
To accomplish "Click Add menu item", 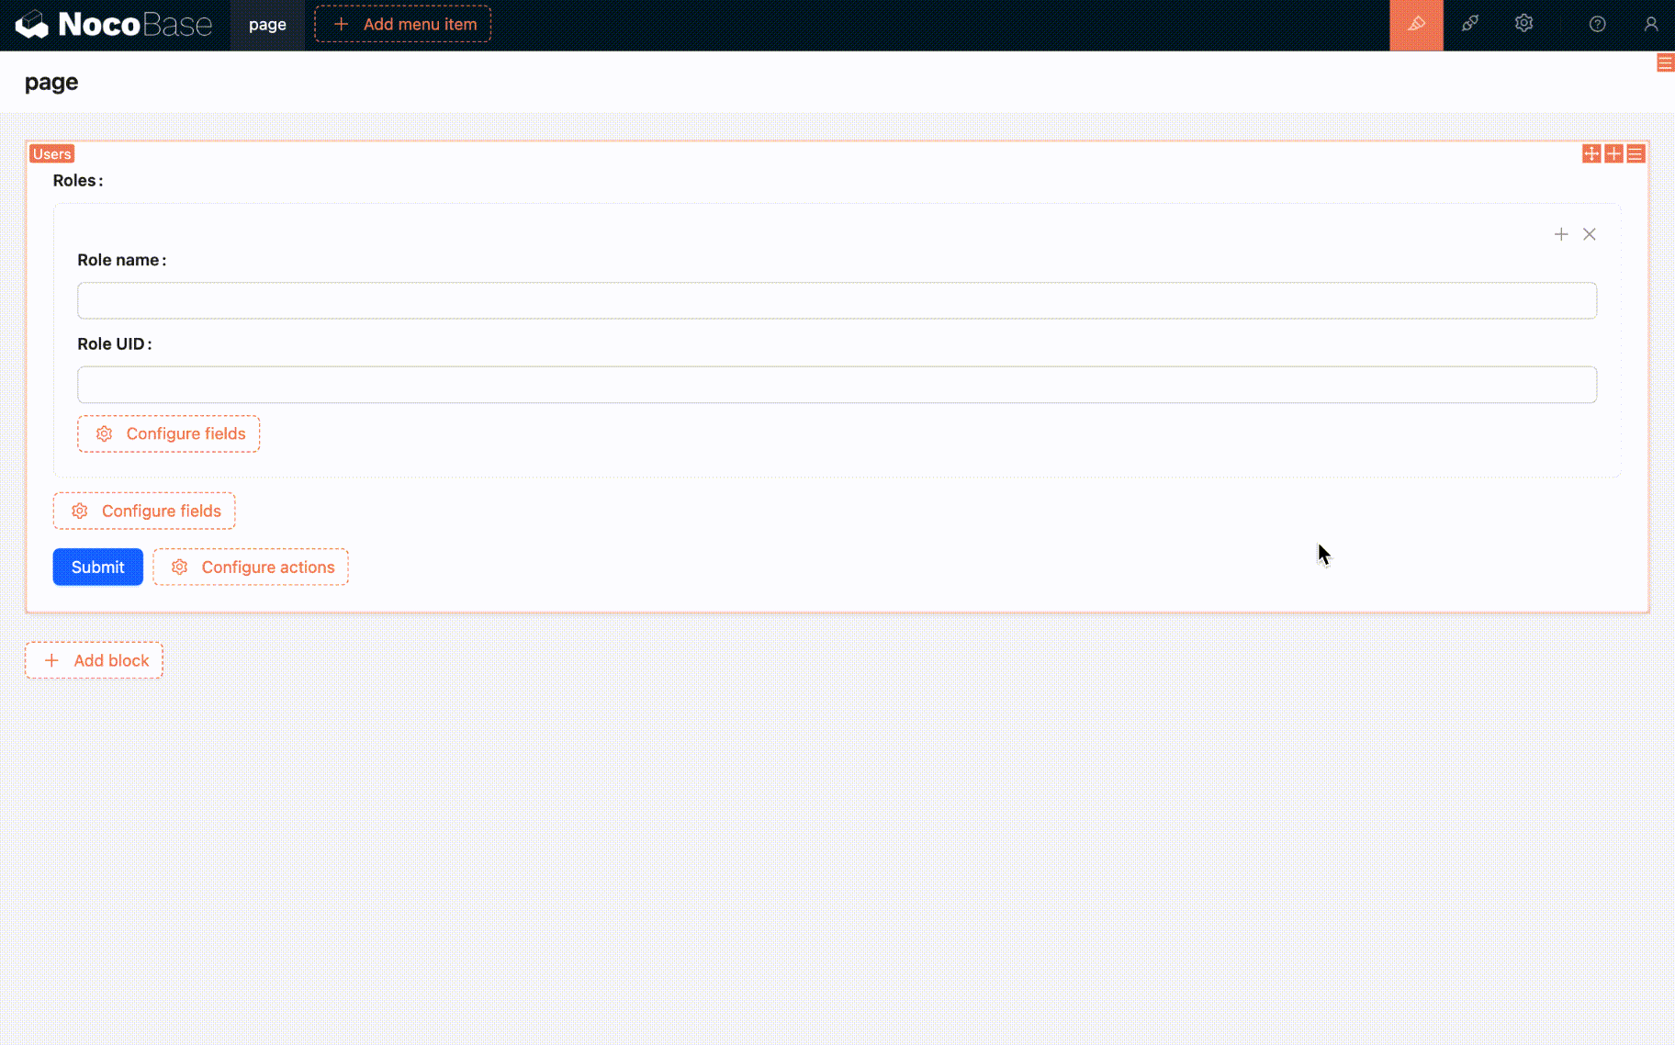I will tap(403, 25).
